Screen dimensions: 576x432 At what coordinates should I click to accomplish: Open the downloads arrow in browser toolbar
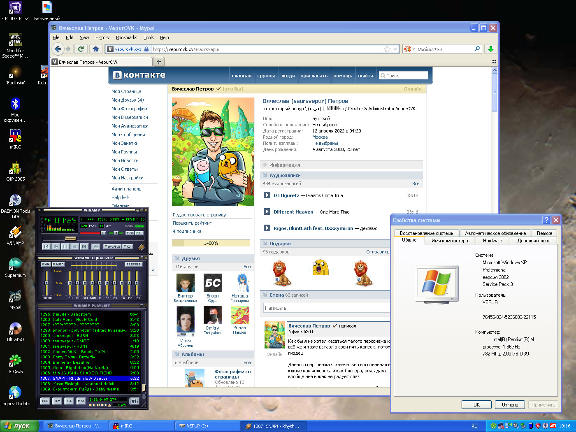pyautogui.click(x=490, y=49)
